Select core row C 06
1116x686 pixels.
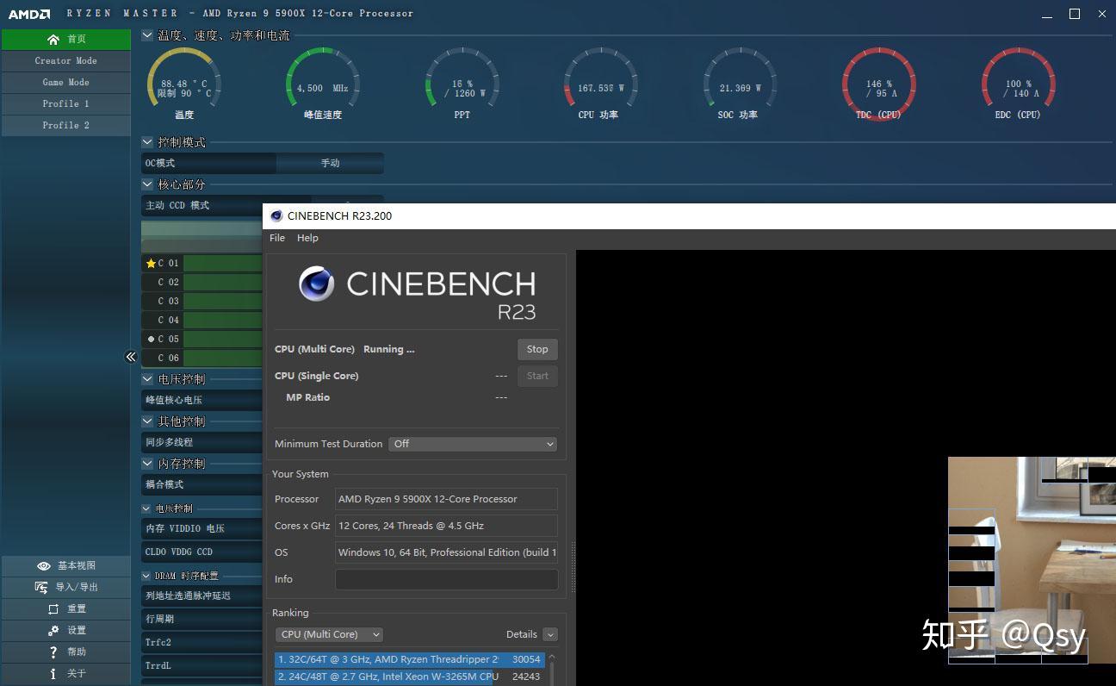(202, 359)
